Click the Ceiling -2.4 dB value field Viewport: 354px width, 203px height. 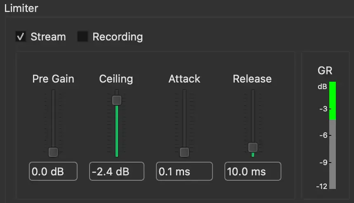(117, 171)
